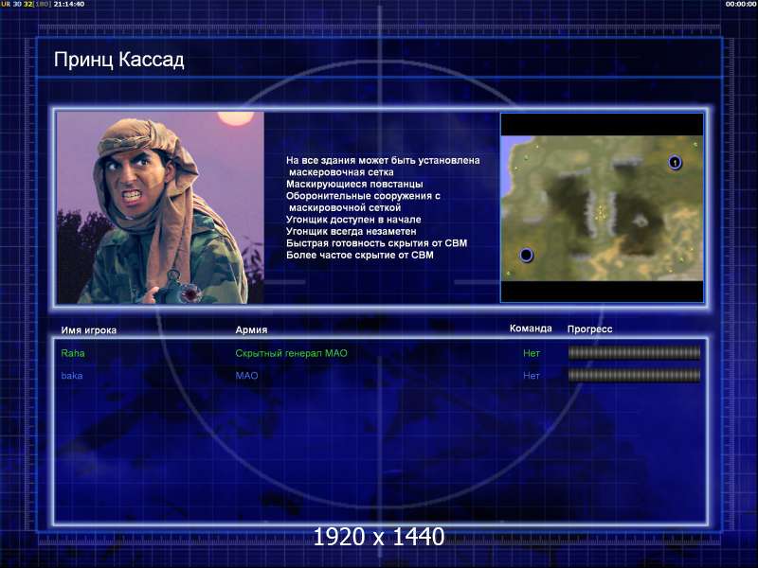758x568 pixels.
Task: Click the 21:14:40 clock readout
Action: tap(68, 4)
